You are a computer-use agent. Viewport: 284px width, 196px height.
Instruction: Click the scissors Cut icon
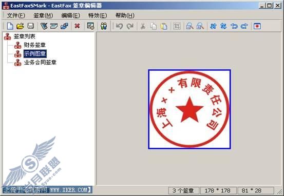point(143,26)
